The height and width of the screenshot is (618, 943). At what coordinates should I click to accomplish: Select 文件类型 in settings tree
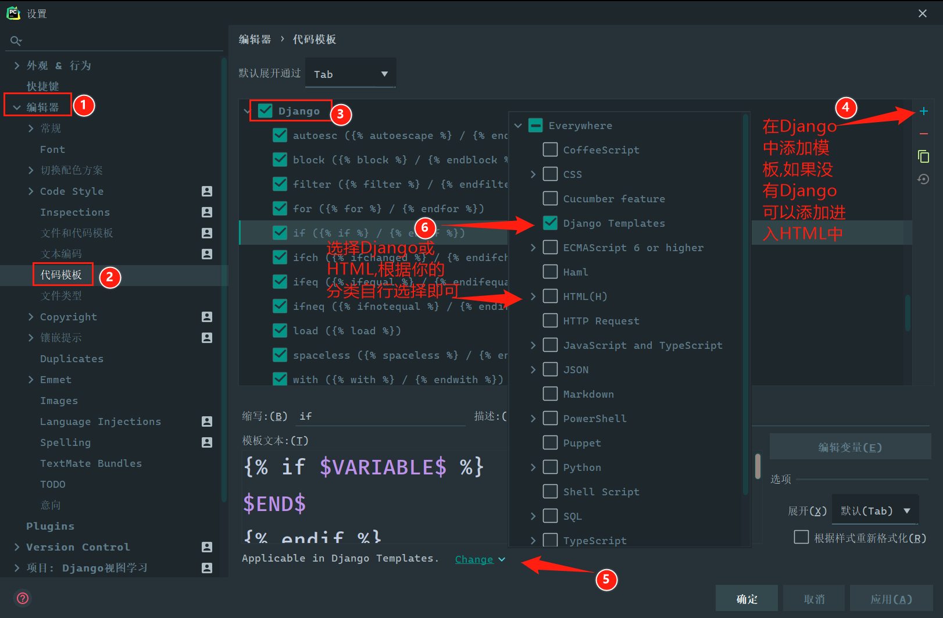(x=61, y=296)
